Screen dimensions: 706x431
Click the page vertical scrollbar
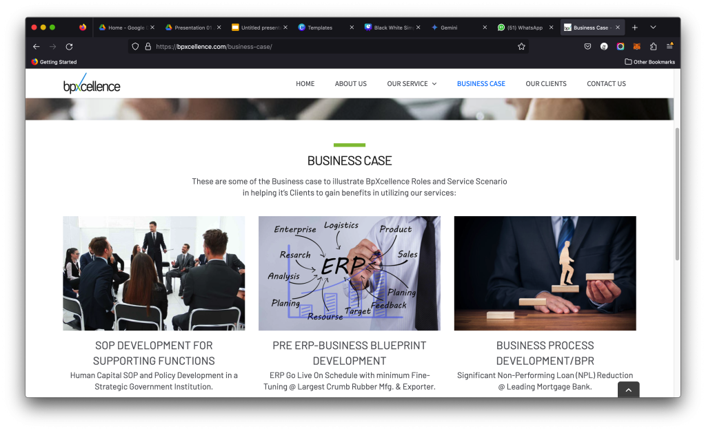click(x=677, y=194)
